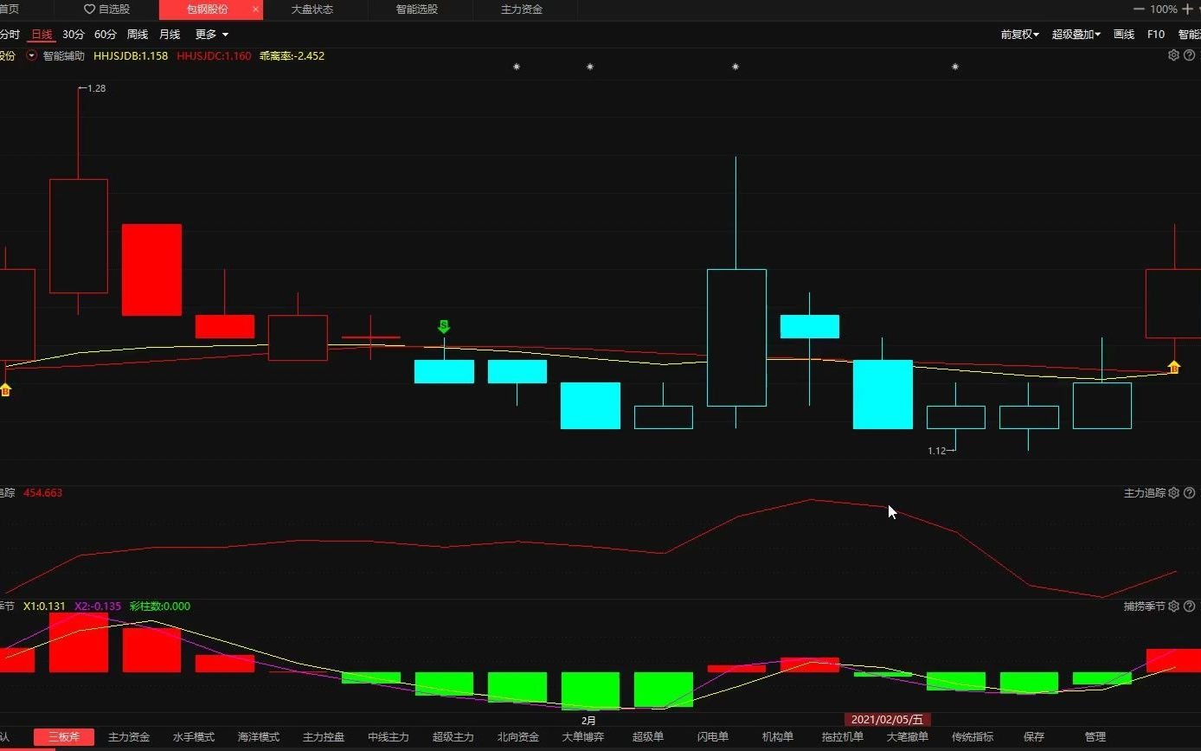Open 捕捞季节 panel settings gear
1201x751 pixels.
coord(1174,606)
